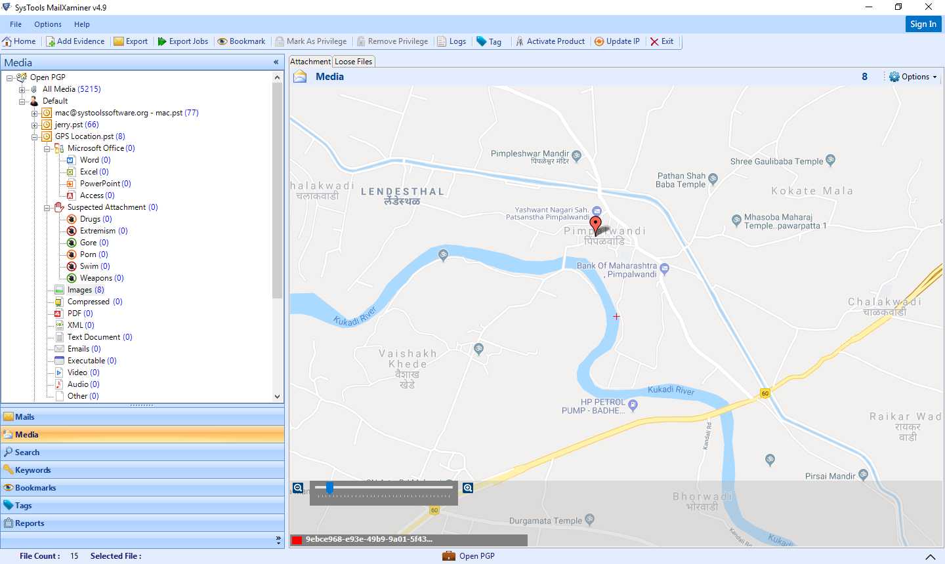
Task: Open the Help menu
Action: click(x=82, y=24)
